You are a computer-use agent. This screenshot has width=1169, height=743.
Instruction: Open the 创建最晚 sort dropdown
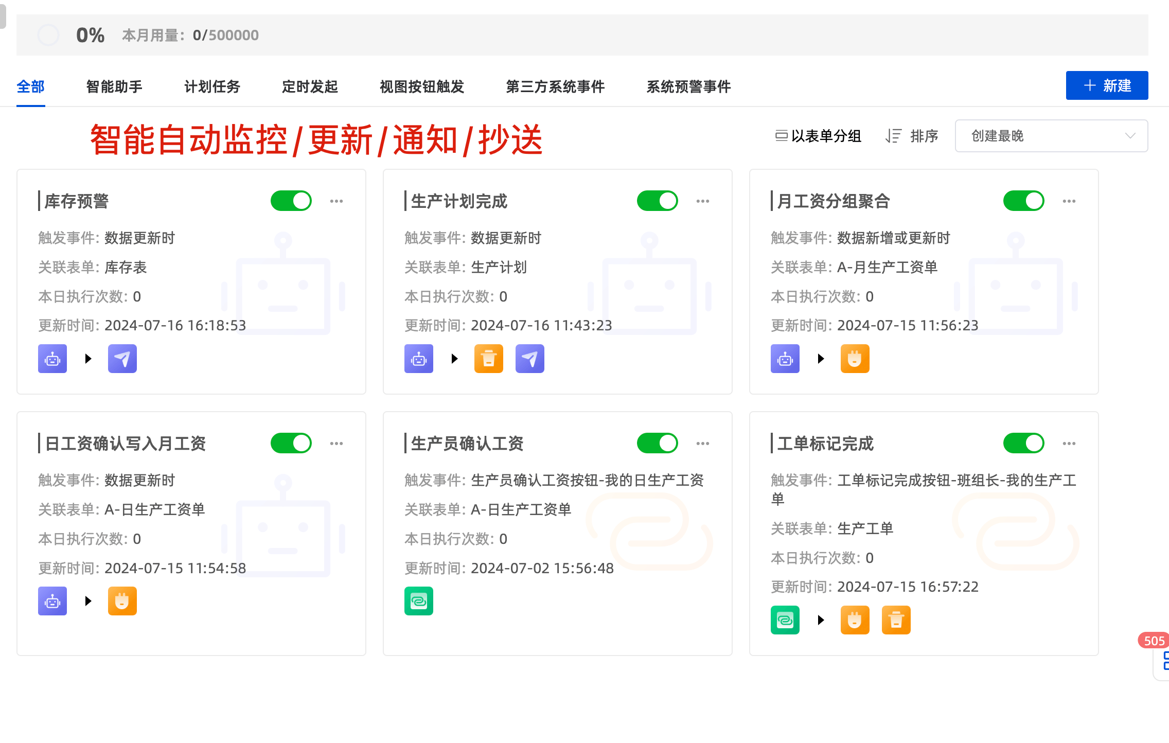1051,136
